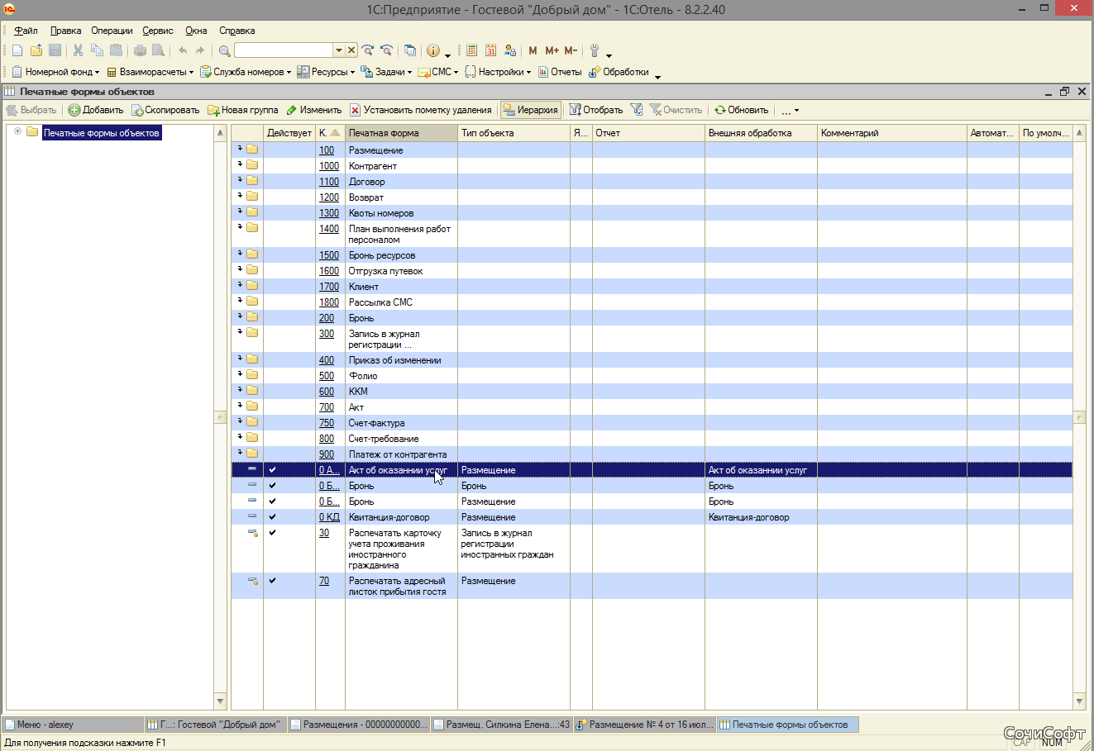Open the Взаиморасчеты dropdown menu

tap(150, 72)
